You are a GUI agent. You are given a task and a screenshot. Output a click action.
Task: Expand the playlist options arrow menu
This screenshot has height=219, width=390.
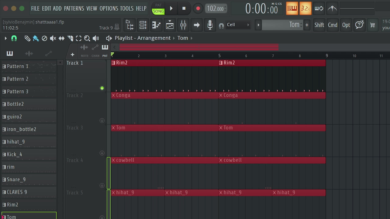coord(5,38)
